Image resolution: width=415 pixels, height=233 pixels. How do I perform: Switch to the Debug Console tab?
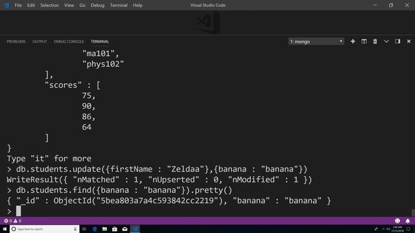[x=69, y=41]
